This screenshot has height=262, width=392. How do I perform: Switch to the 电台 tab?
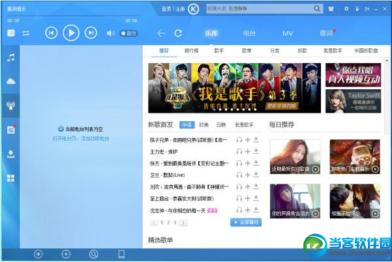coord(249,33)
